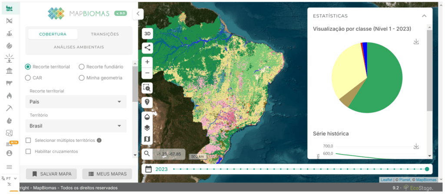The height and width of the screenshot is (195, 445).
Task: Open the BETA-badged sidebar module
Action: click(11, 143)
